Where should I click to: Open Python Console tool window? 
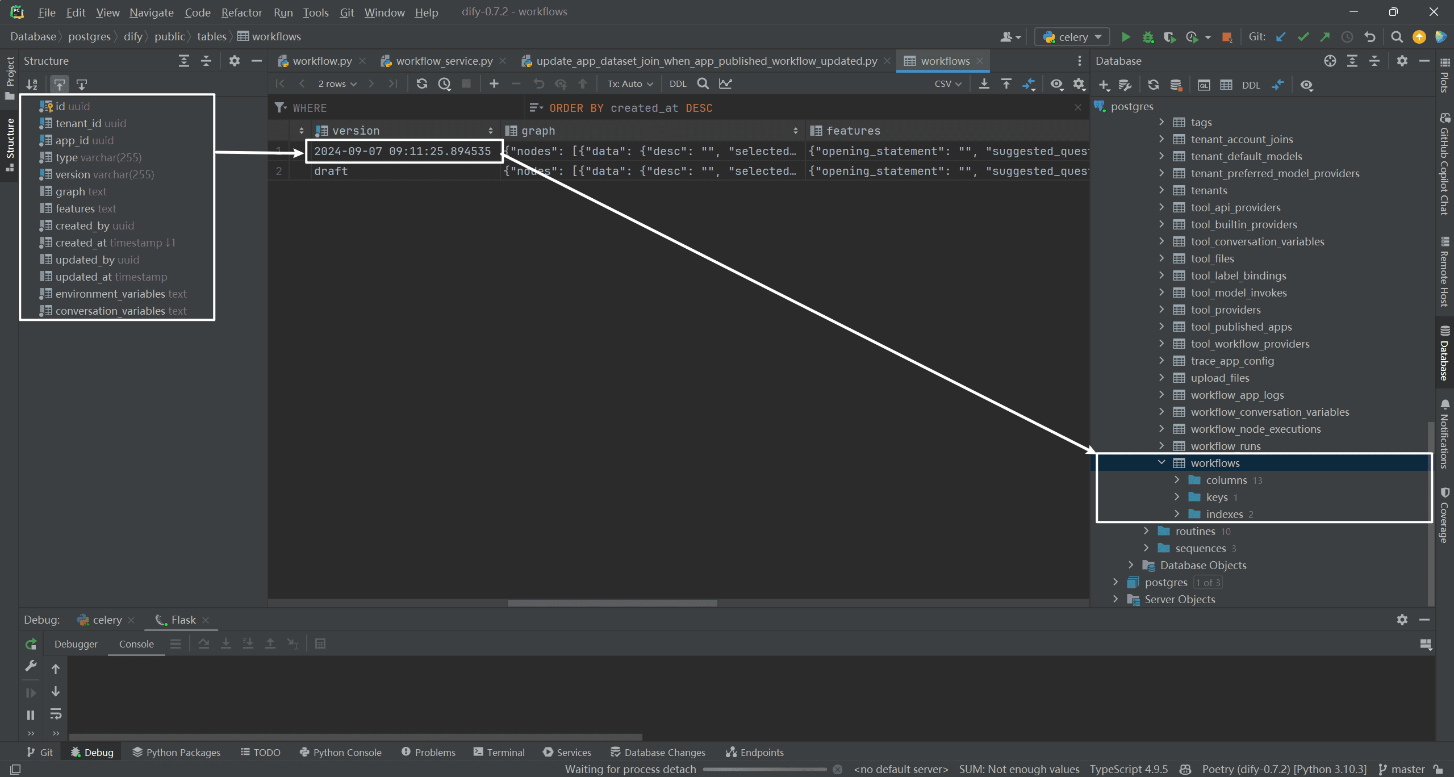click(x=340, y=752)
